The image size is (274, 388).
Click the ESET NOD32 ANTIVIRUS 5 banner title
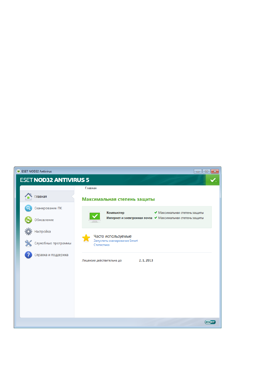(55, 180)
